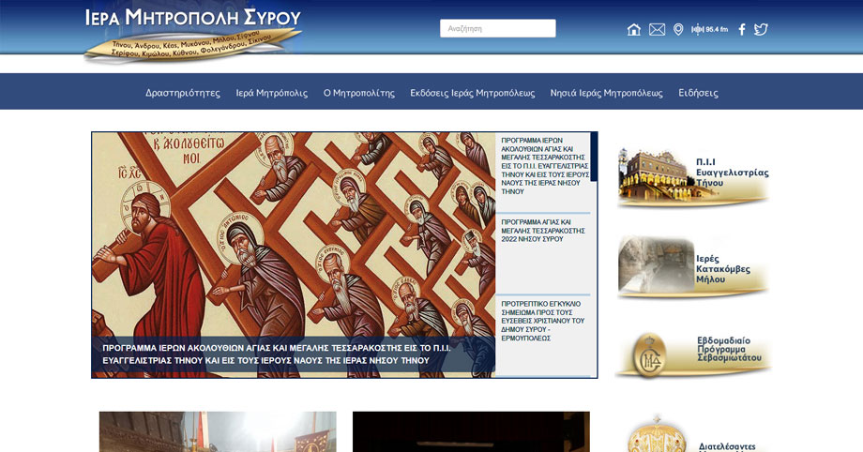Open the dark article thumbnail
Viewport: 863px width, 452px height.
pos(471,431)
